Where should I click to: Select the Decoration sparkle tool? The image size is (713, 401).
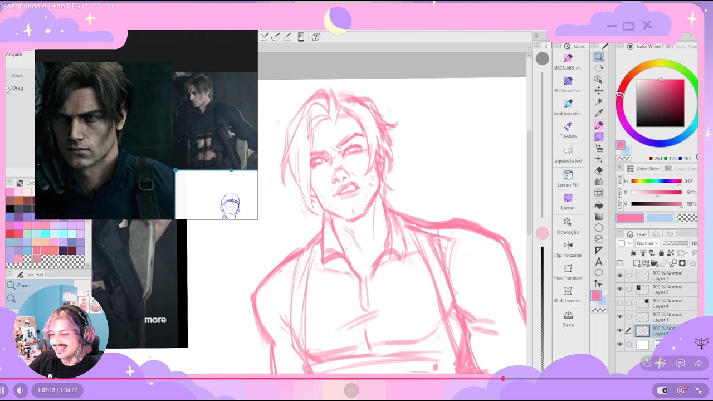coord(599,159)
